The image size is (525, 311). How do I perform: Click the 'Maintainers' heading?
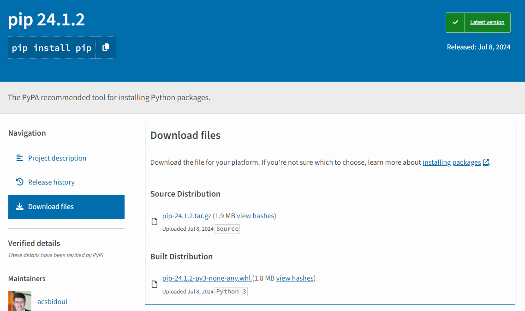(x=27, y=279)
